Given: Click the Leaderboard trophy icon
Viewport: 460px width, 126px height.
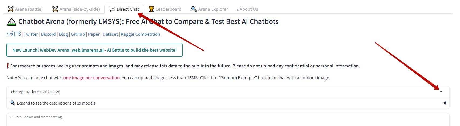Looking at the screenshot, I should [151, 9].
